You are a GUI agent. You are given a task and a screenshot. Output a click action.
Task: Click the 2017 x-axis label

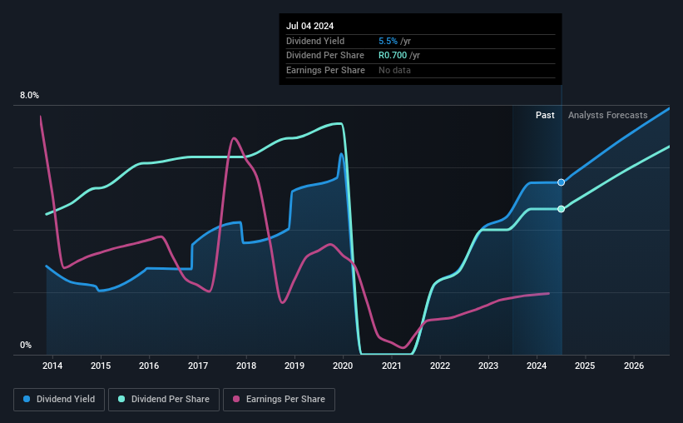tap(198, 366)
